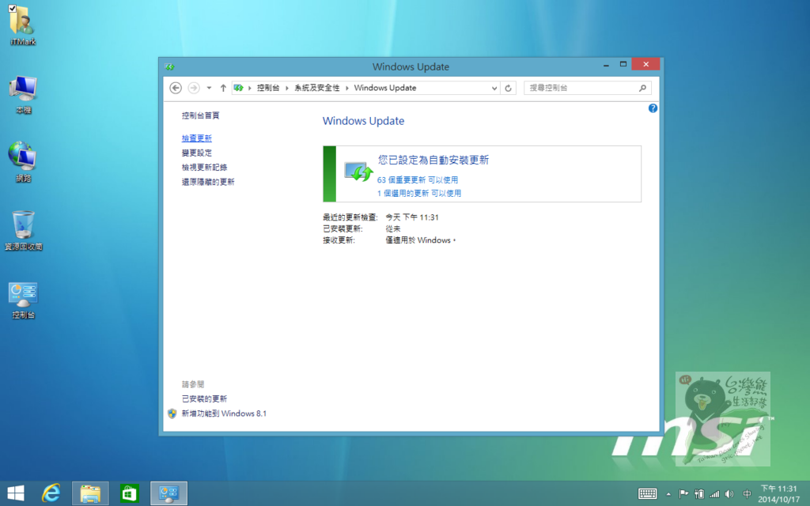
Task: Switch the 中 input method indicator
Action: coord(747,493)
